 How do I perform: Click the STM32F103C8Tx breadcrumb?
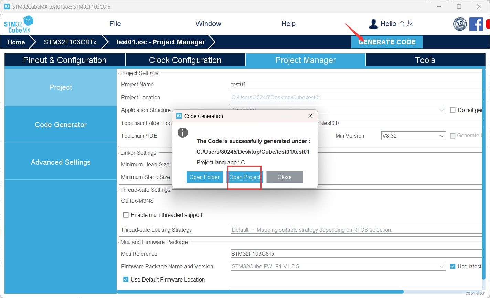click(x=70, y=42)
